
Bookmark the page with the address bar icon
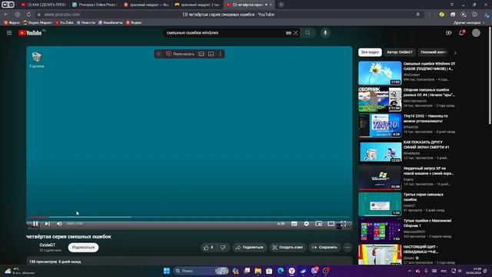418,15
